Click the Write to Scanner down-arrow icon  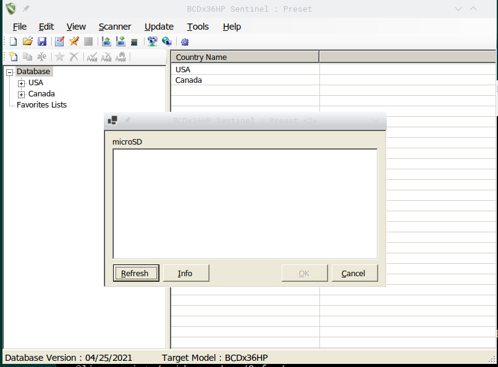pyautogui.click(x=120, y=41)
